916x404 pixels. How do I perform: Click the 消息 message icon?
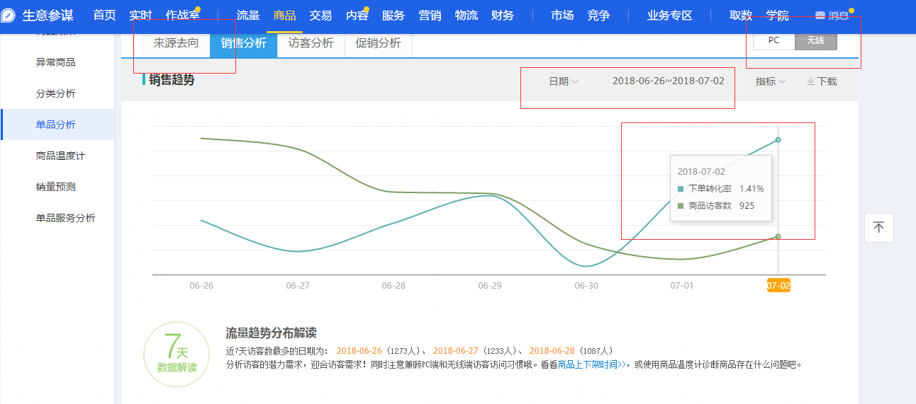[x=820, y=16]
